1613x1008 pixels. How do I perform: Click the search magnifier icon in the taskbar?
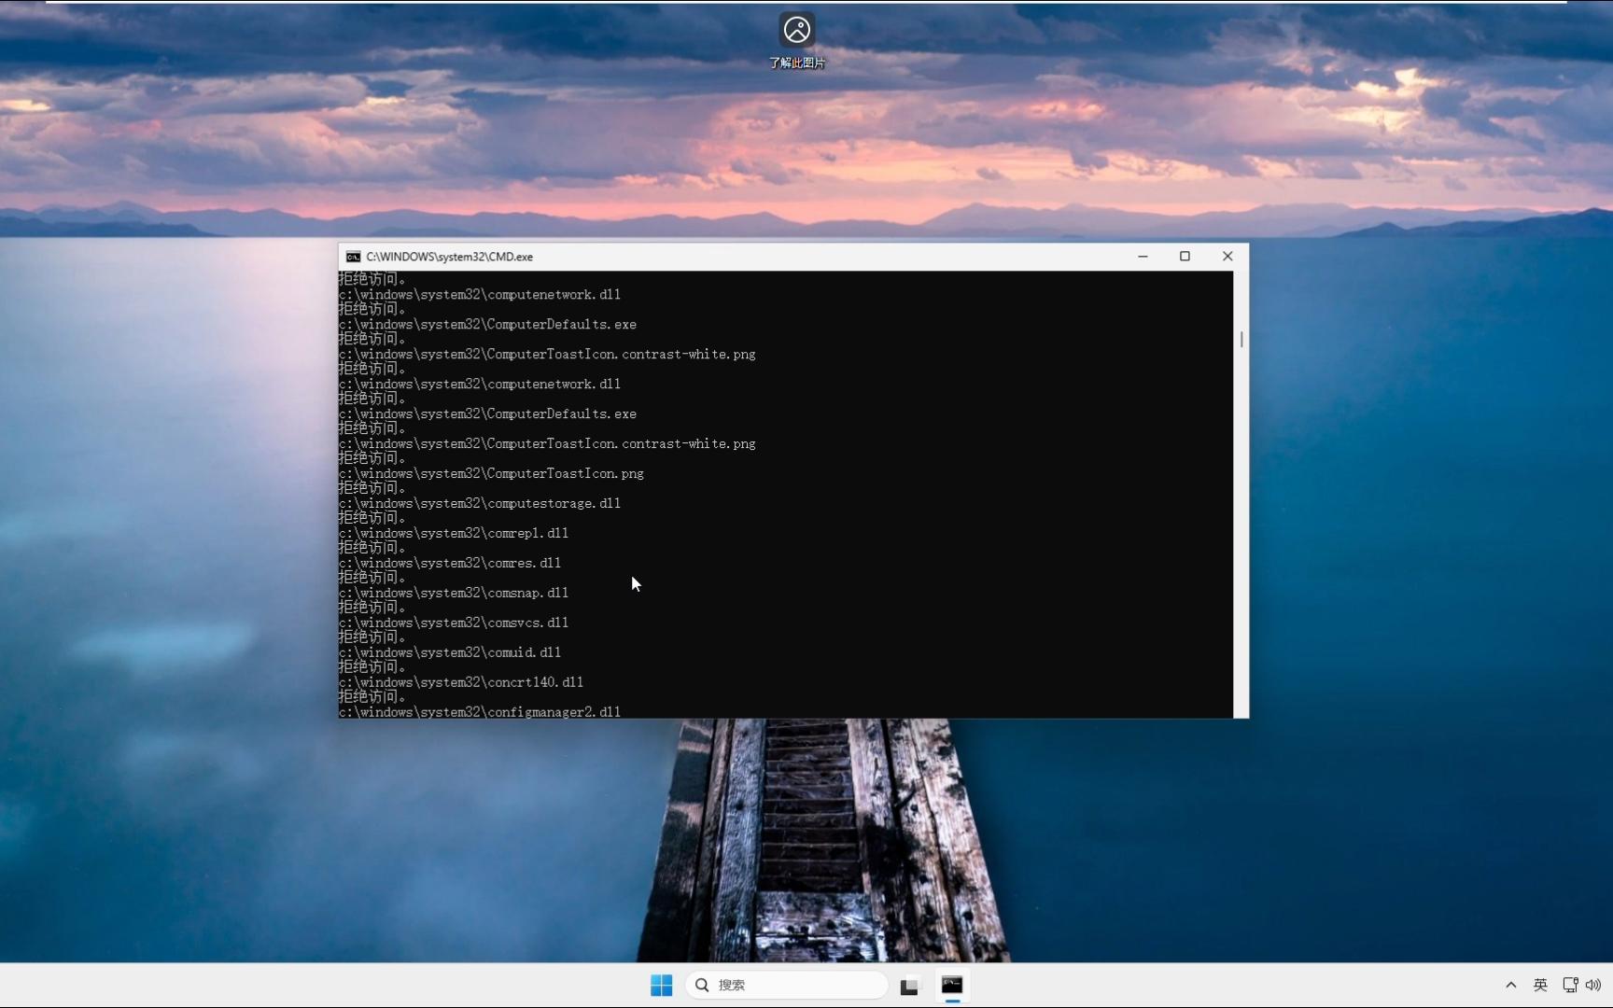pyautogui.click(x=702, y=985)
